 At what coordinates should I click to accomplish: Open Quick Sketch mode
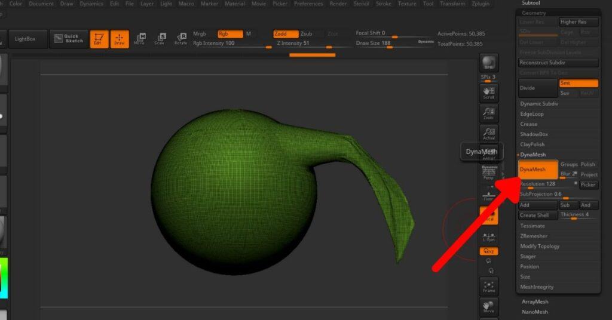(68, 39)
